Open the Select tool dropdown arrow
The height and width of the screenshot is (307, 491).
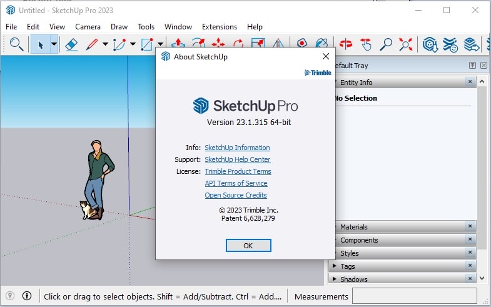point(54,44)
